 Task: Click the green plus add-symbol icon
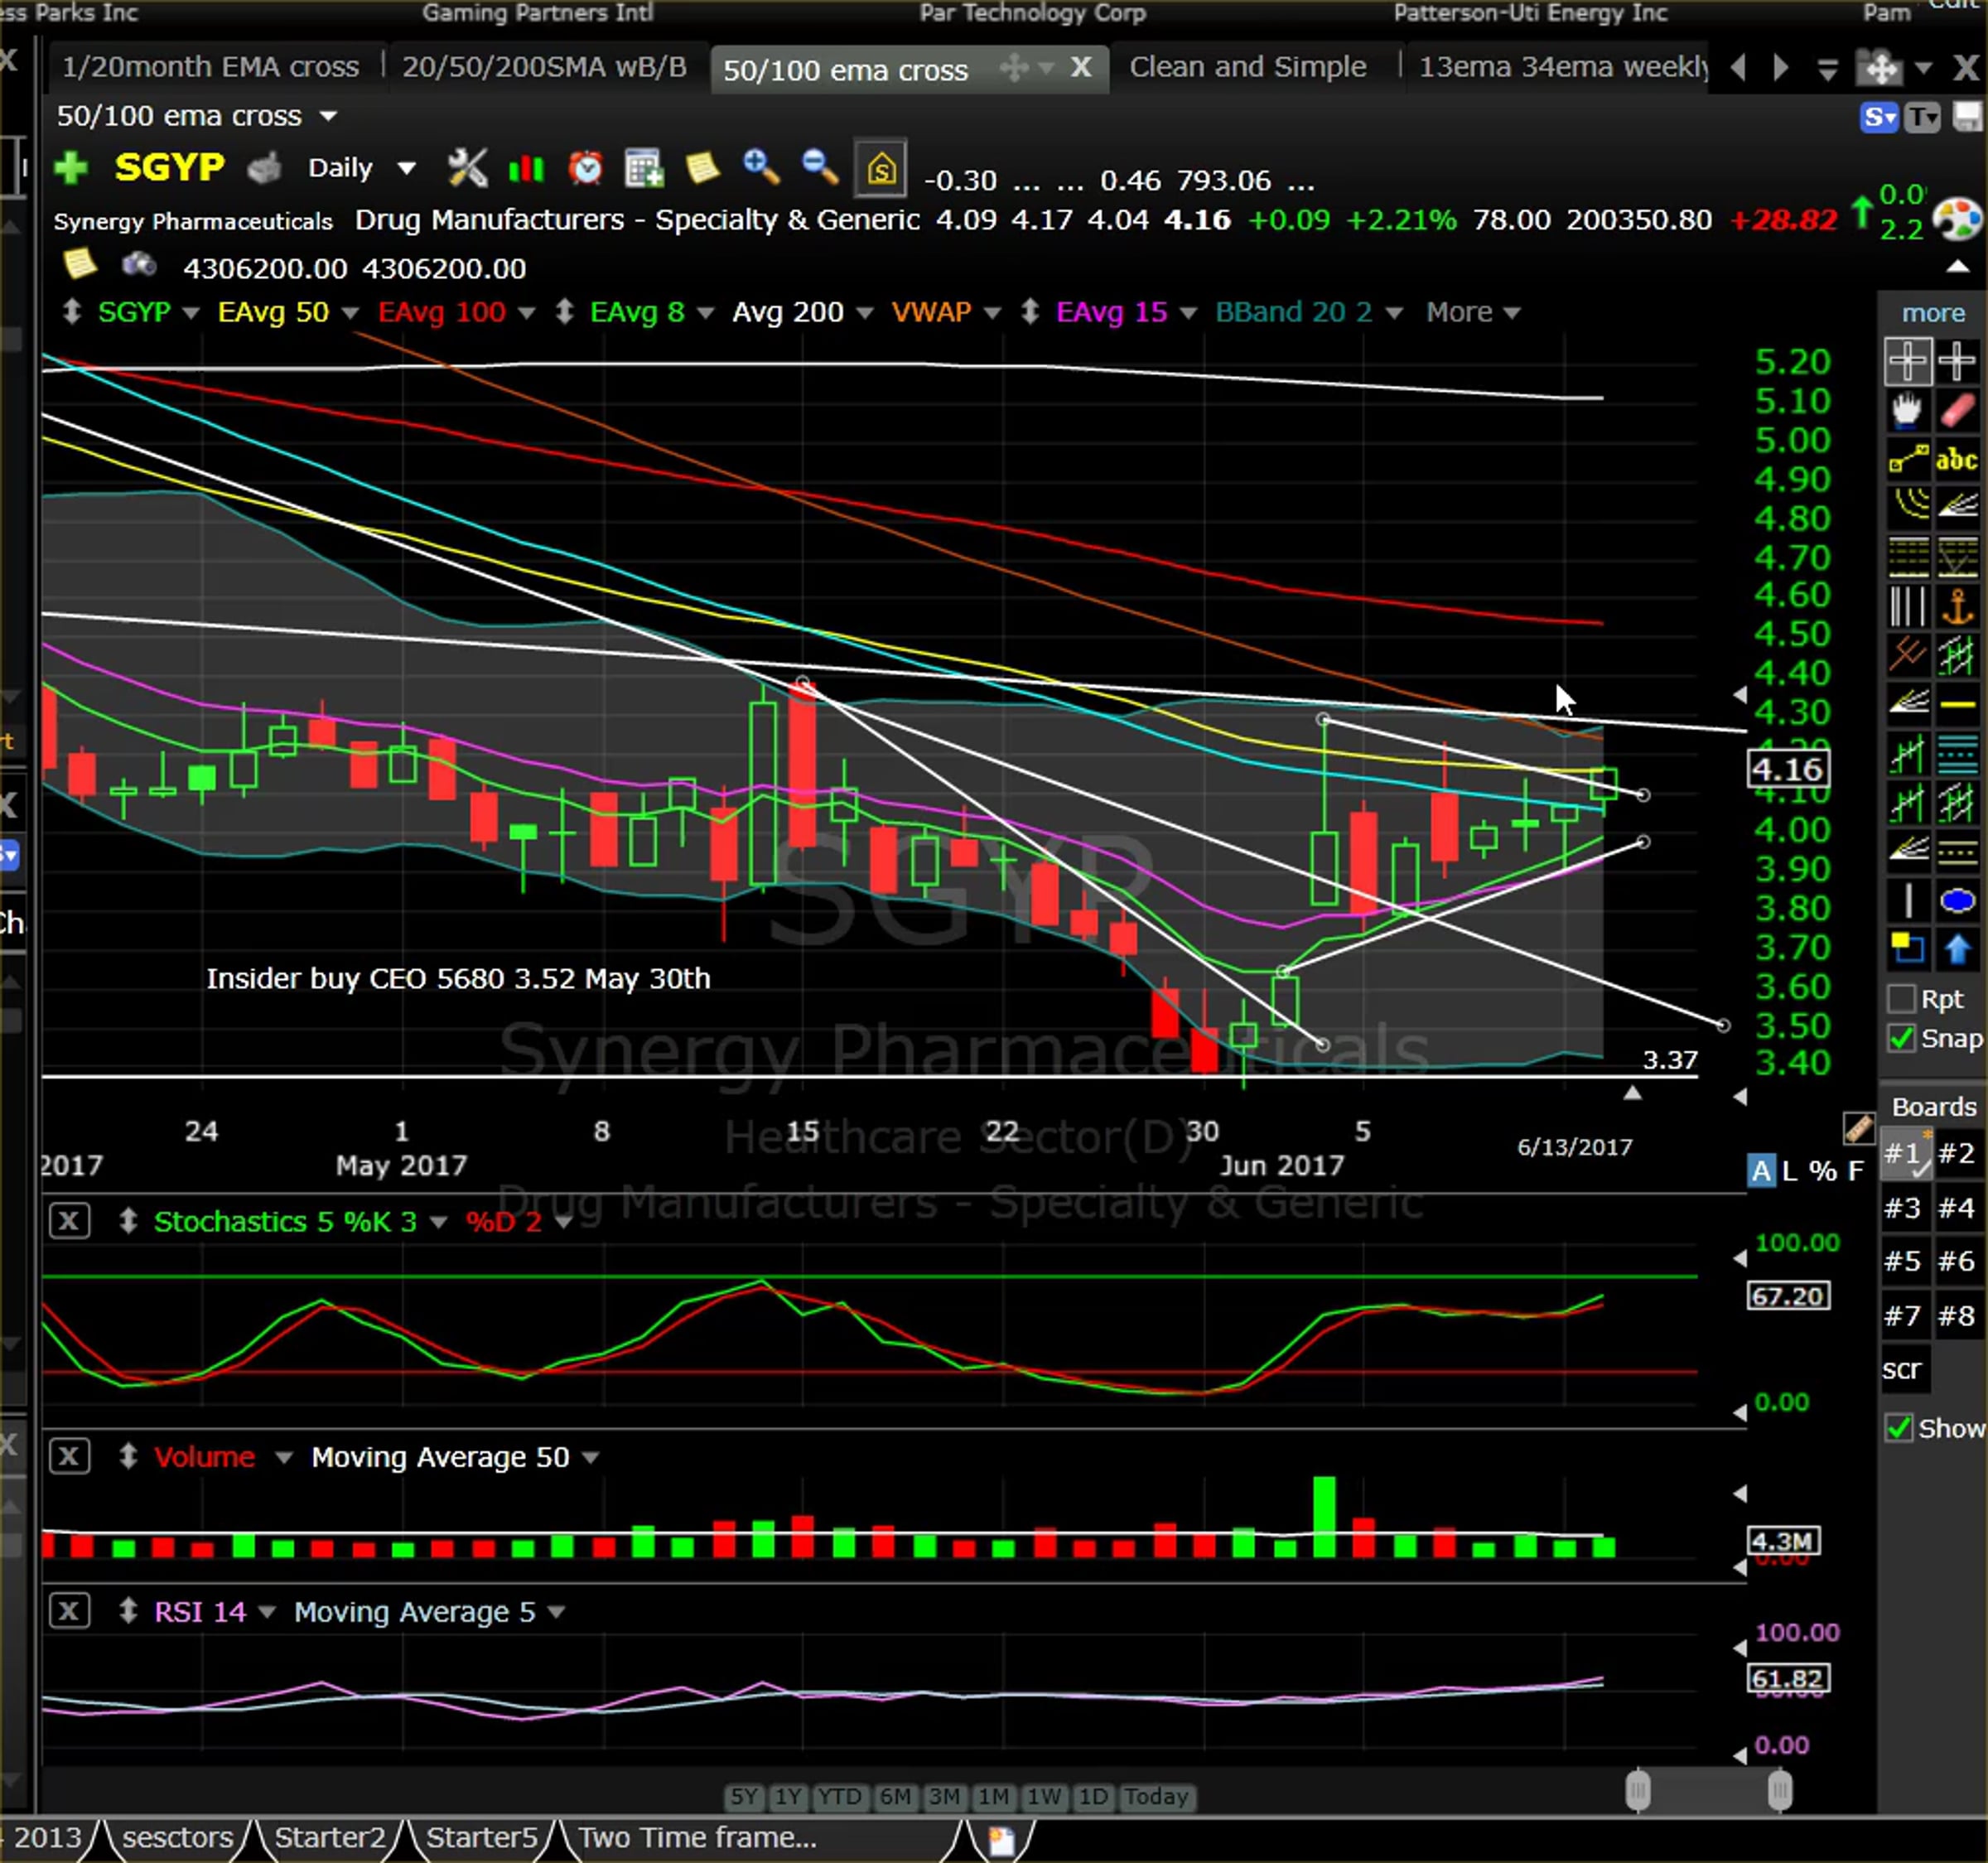[71, 168]
